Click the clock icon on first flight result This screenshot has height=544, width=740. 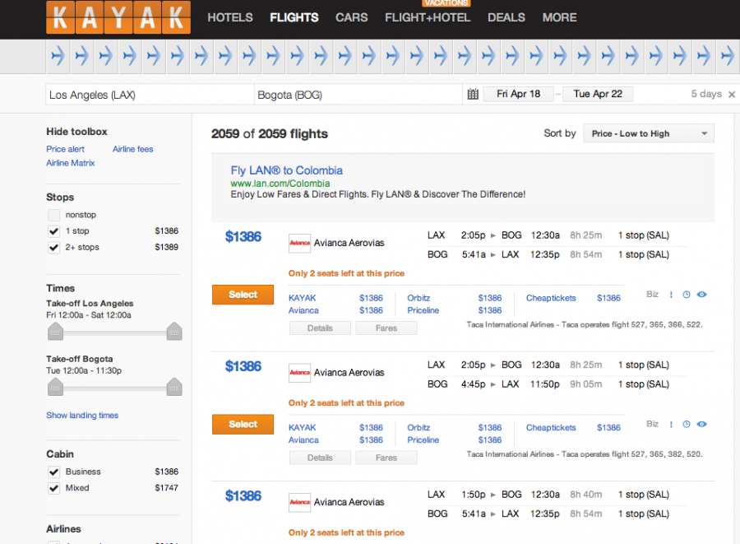(687, 295)
